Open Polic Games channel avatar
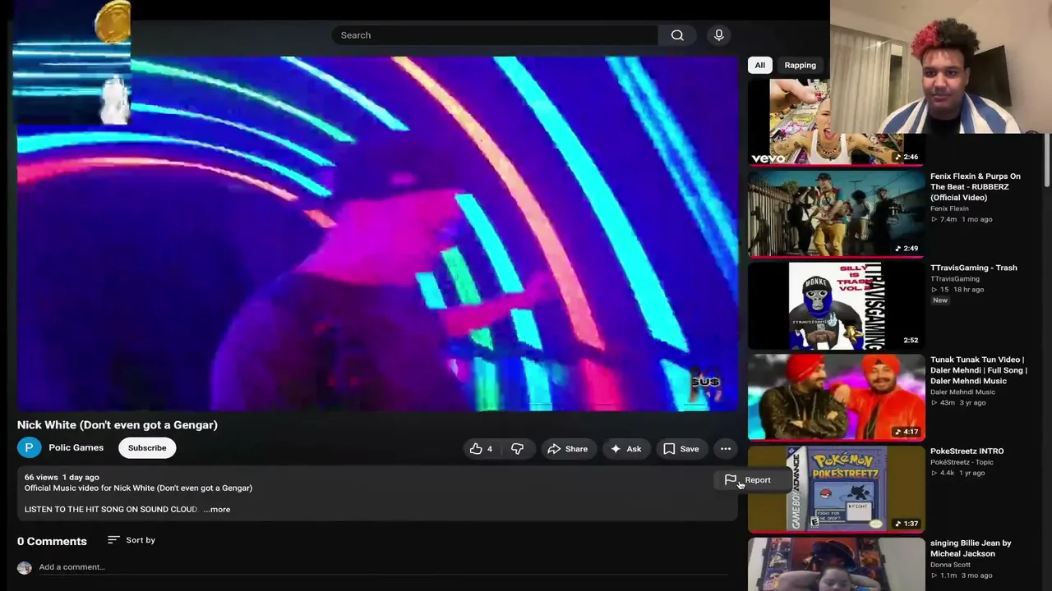This screenshot has width=1052, height=591. [x=29, y=447]
